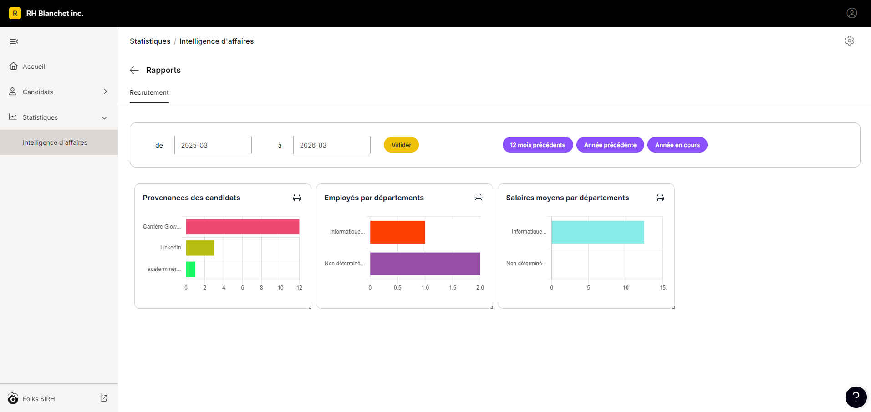Open page settings gear icon
The height and width of the screenshot is (412, 871).
(x=849, y=41)
